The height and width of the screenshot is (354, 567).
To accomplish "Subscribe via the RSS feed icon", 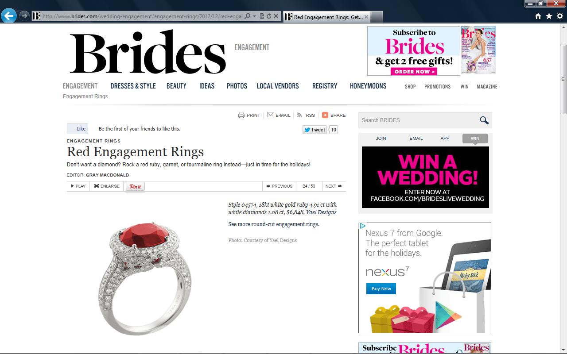I will (300, 115).
